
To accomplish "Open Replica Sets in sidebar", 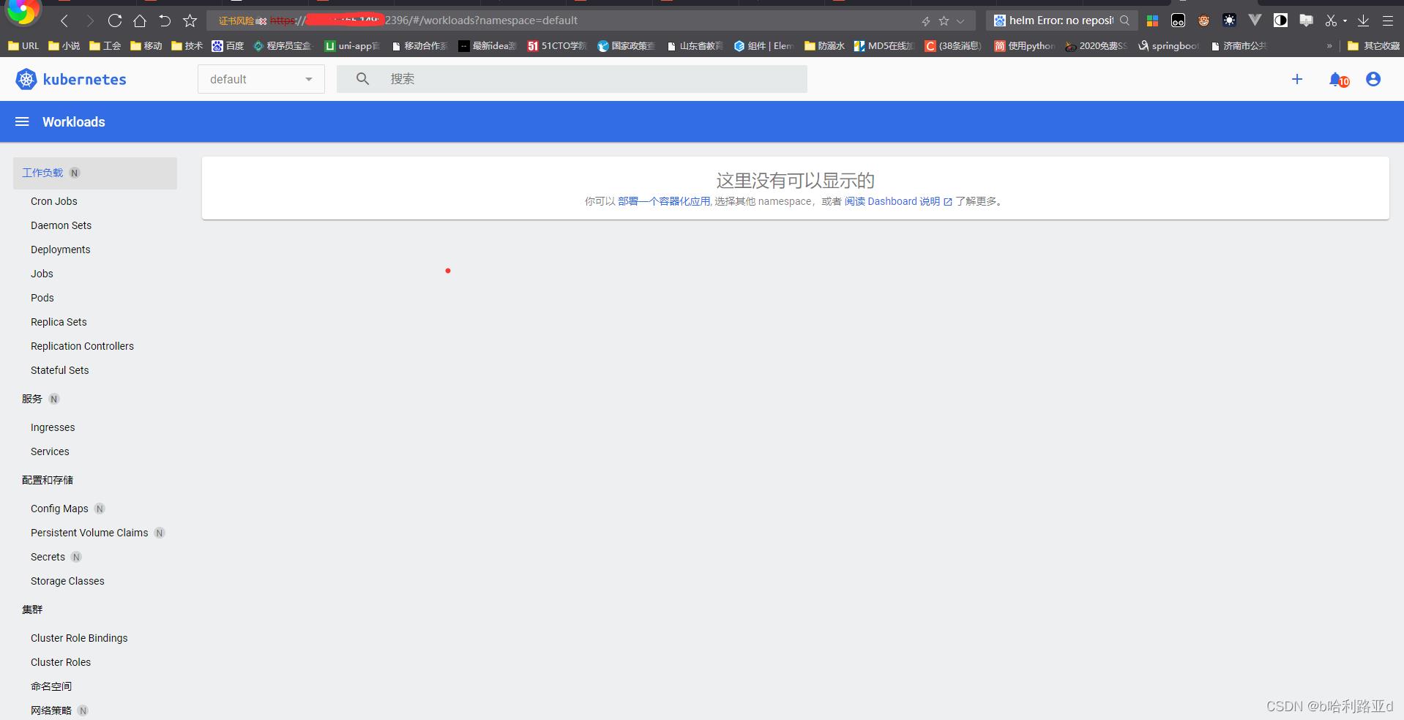I will [59, 322].
